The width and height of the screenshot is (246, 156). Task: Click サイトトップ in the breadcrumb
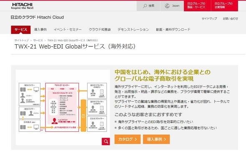(22, 40)
